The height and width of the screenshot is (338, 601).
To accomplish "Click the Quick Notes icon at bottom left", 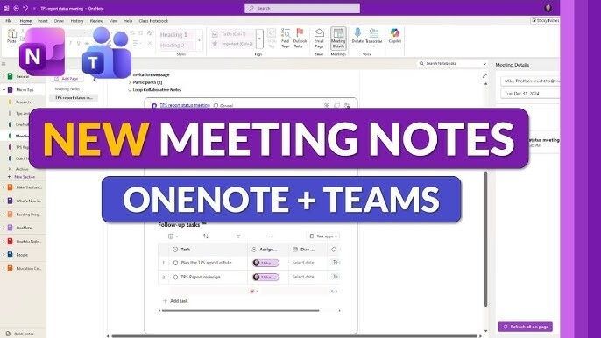I will (x=8, y=334).
